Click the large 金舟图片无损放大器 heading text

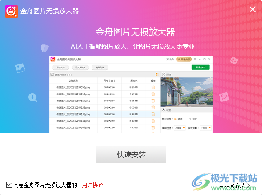[x=135, y=32]
